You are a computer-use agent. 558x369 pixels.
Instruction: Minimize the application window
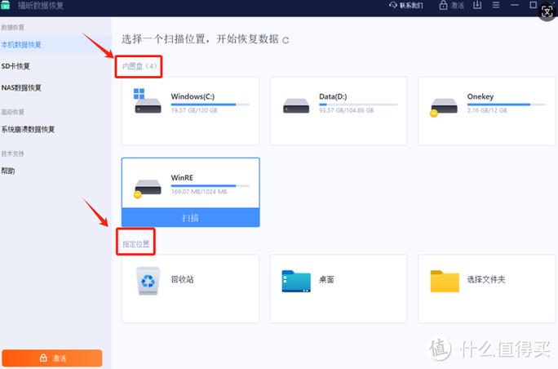tap(515, 5)
